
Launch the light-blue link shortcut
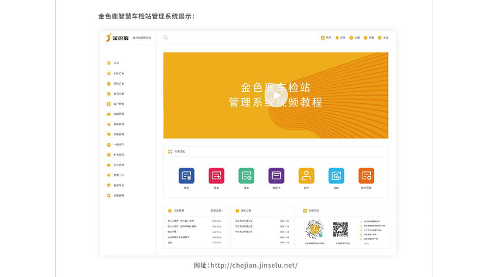coord(336,176)
